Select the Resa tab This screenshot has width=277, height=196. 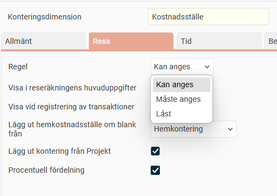(131, 41)
